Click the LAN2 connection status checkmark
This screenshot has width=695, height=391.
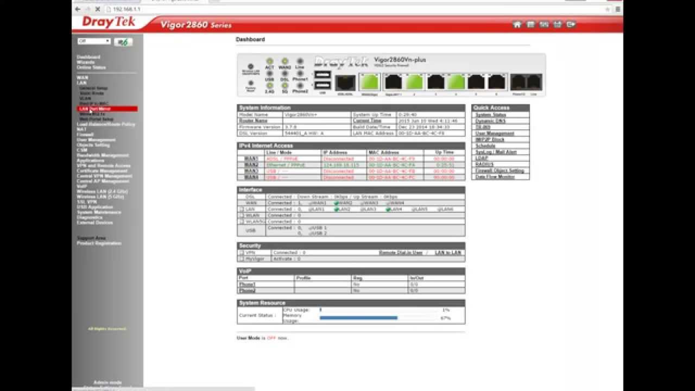pos(336,209)
